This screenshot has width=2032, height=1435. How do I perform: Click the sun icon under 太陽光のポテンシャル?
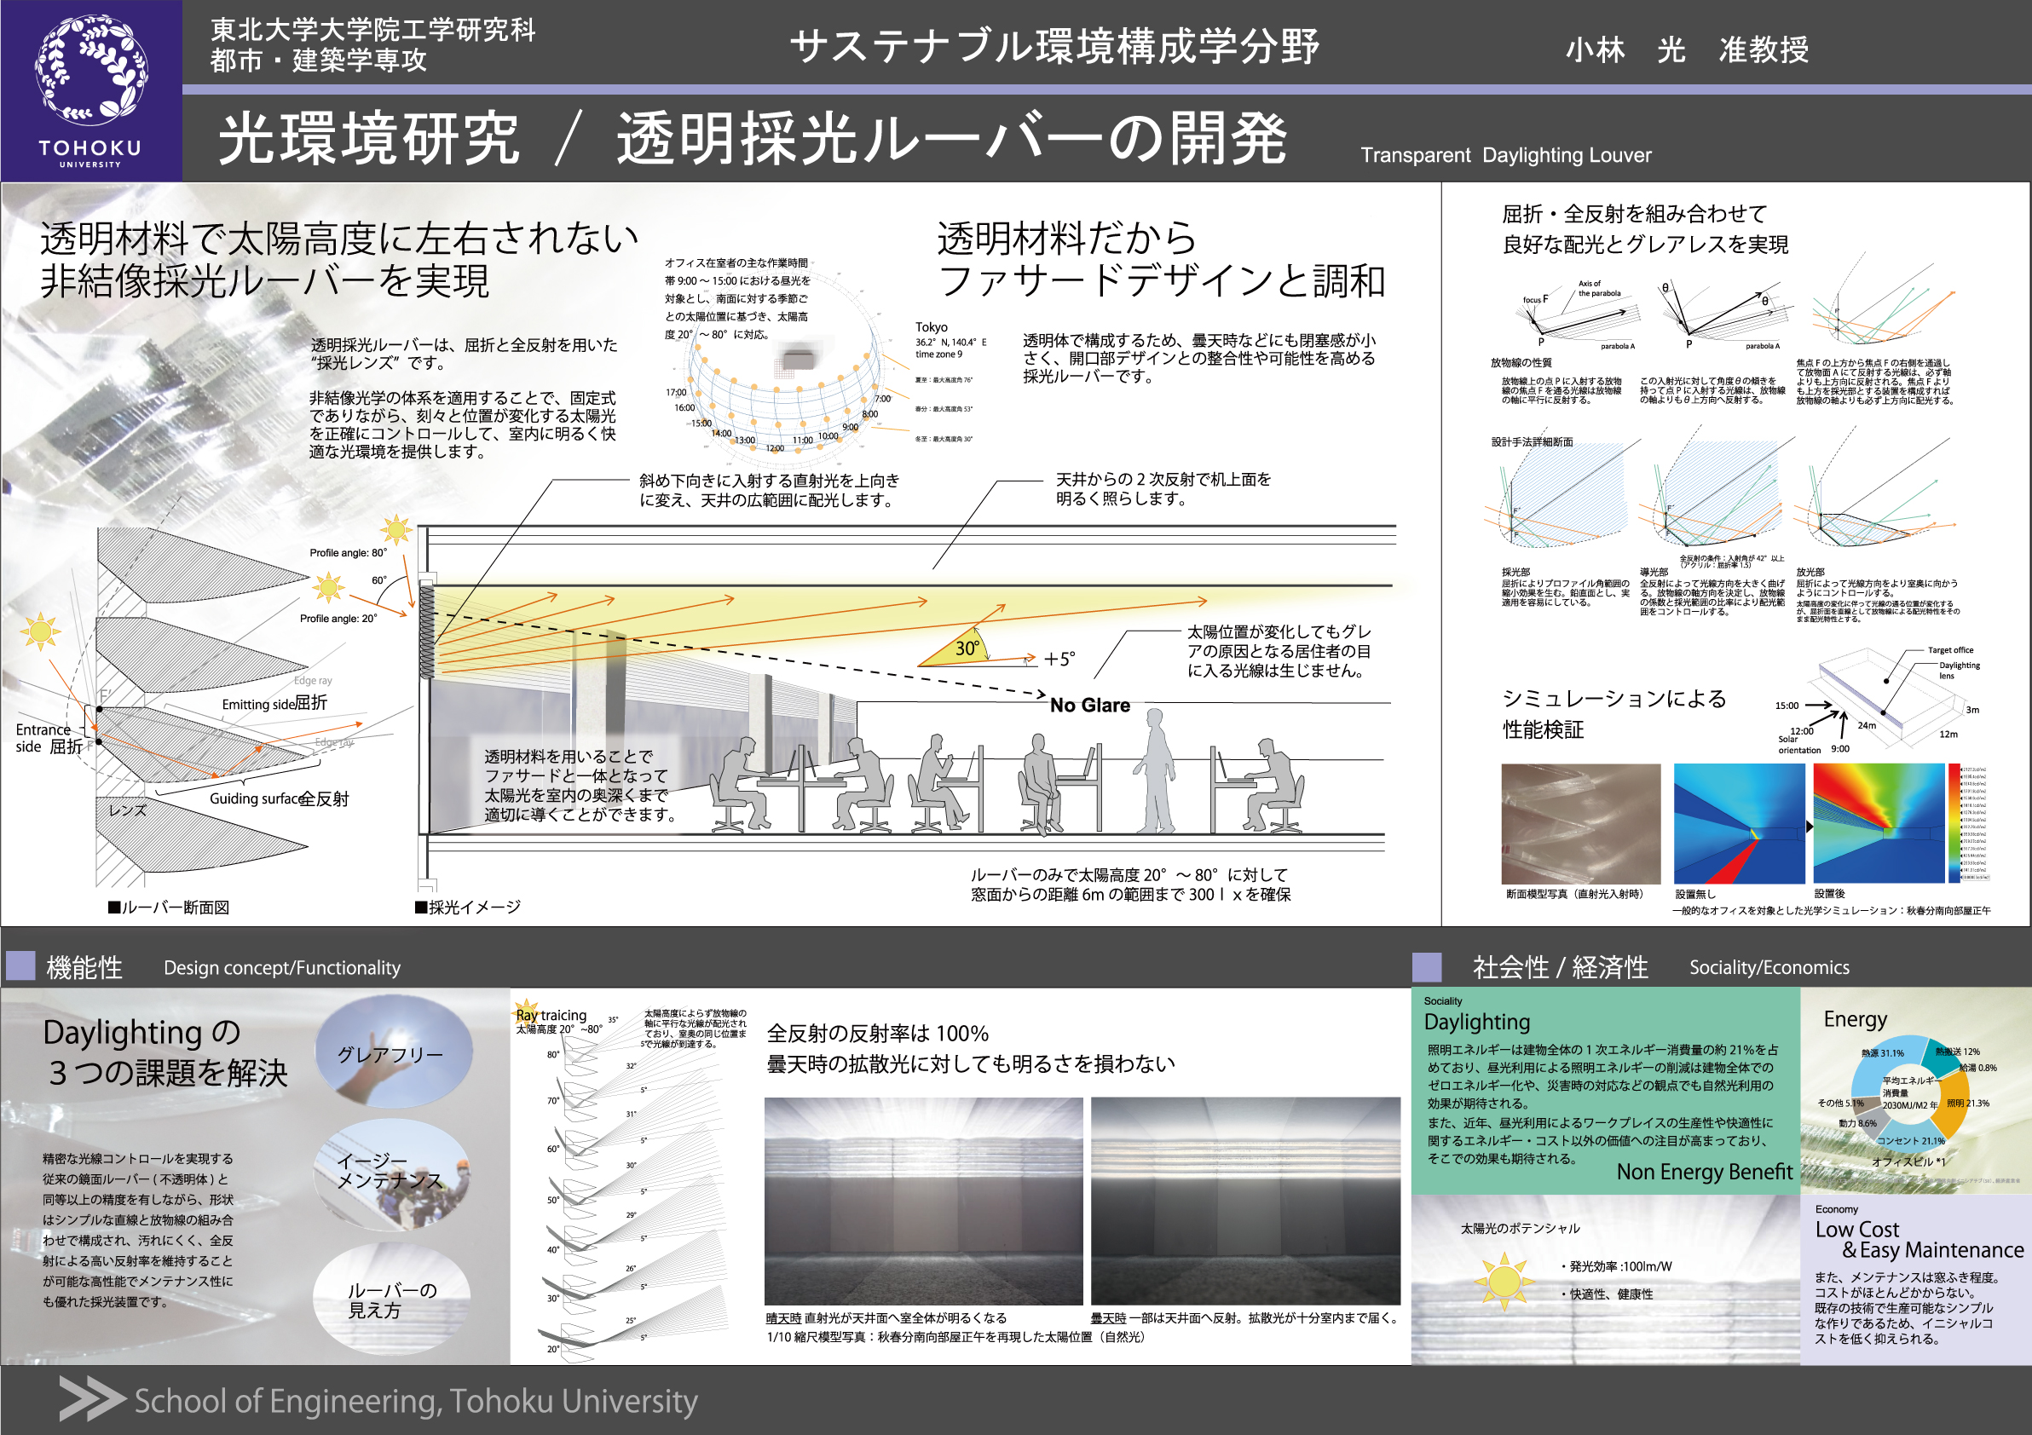1504,1280
